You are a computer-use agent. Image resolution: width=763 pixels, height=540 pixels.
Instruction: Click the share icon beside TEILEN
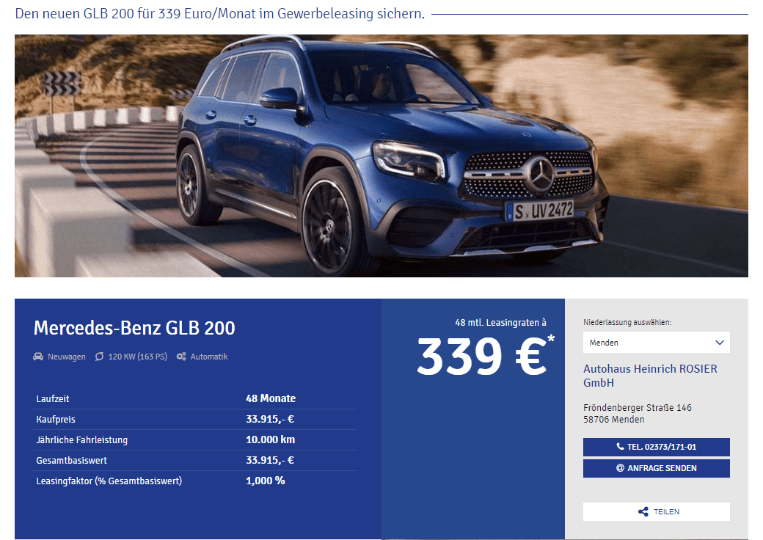click(643, 512)
